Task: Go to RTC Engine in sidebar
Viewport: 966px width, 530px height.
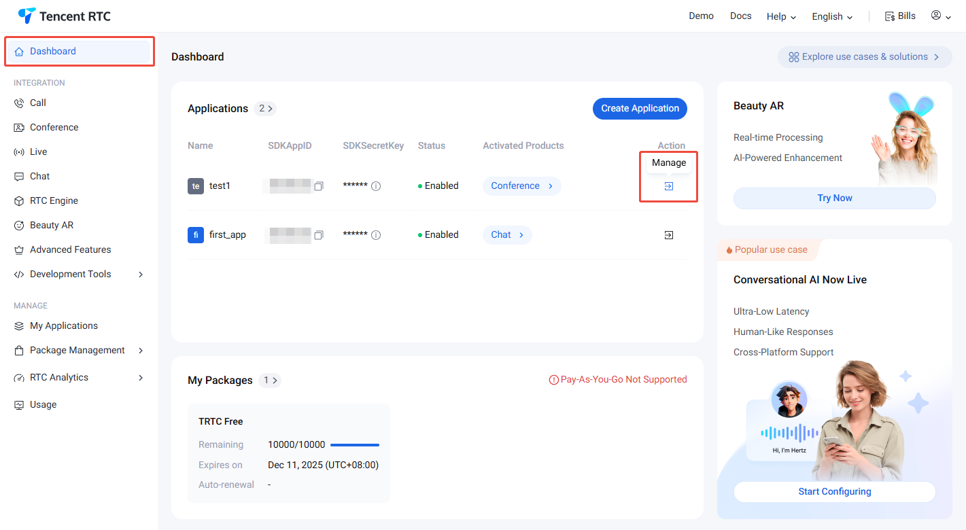Action: [54, 201]
